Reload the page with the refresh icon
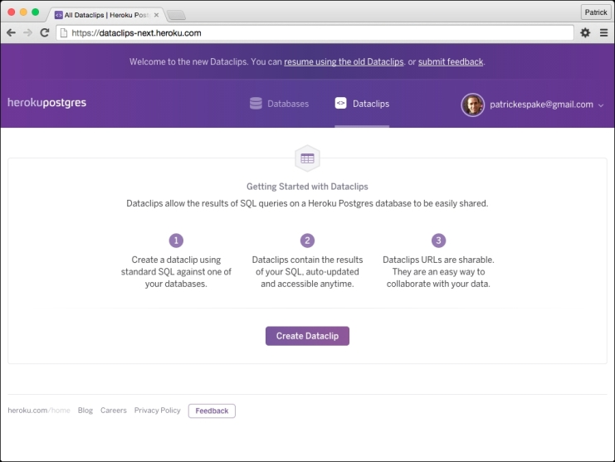Image resolution: width=615 pixels, height=462 pixels. [x=45, y=33]
